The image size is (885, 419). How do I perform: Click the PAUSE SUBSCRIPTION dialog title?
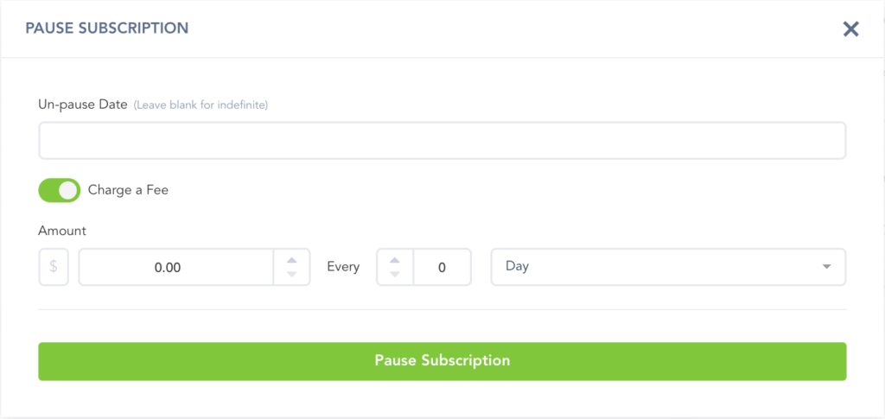(x=107, y=29)
